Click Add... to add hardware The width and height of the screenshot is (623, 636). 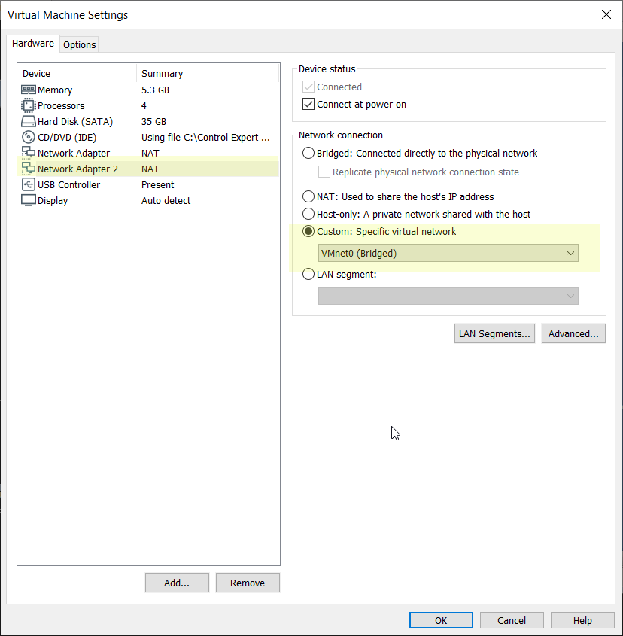[x=177, y=583]
